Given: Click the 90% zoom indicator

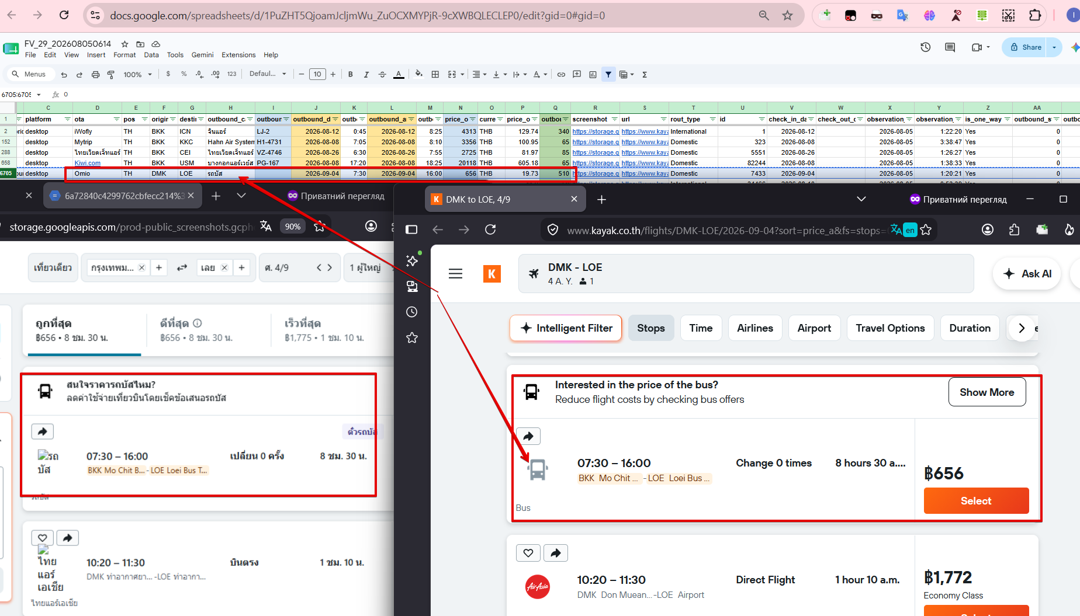Looking at the screenshot, I should (293, 227).
